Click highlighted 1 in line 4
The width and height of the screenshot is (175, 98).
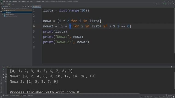click(x=70, y=26)
